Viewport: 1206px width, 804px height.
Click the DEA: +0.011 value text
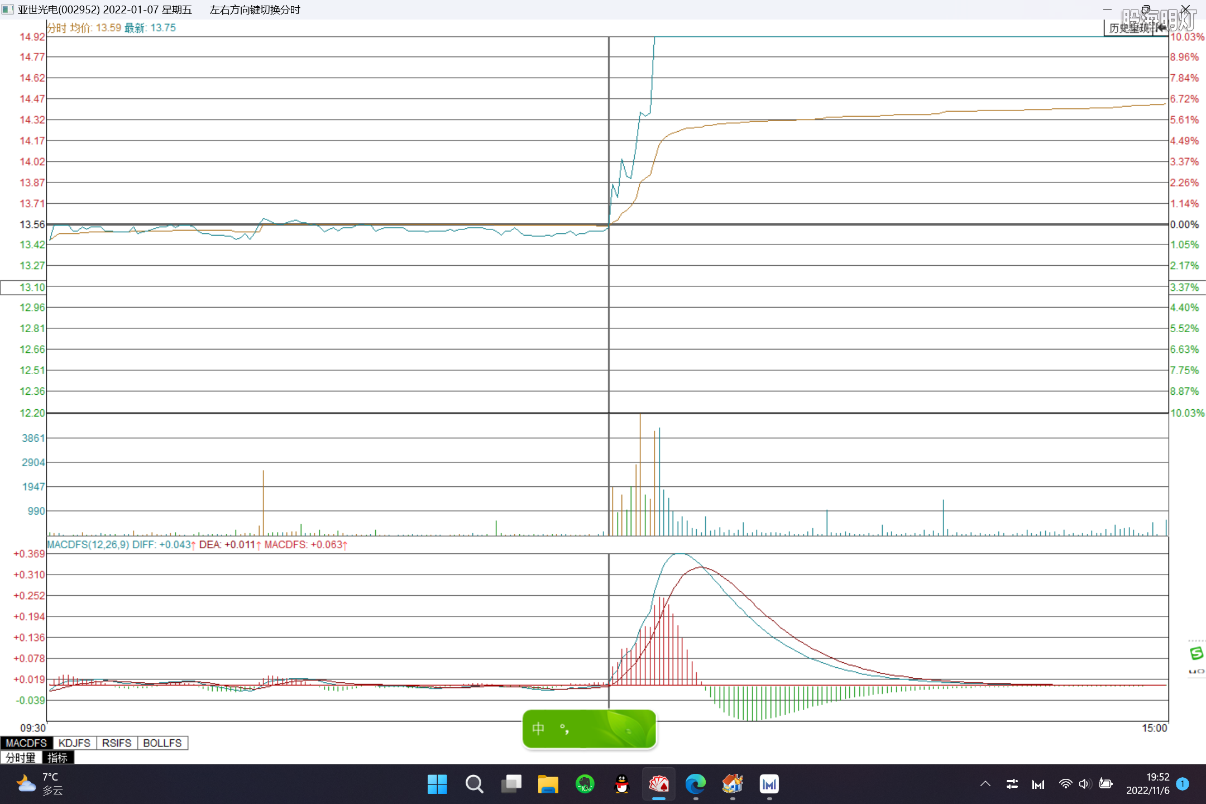227,544
